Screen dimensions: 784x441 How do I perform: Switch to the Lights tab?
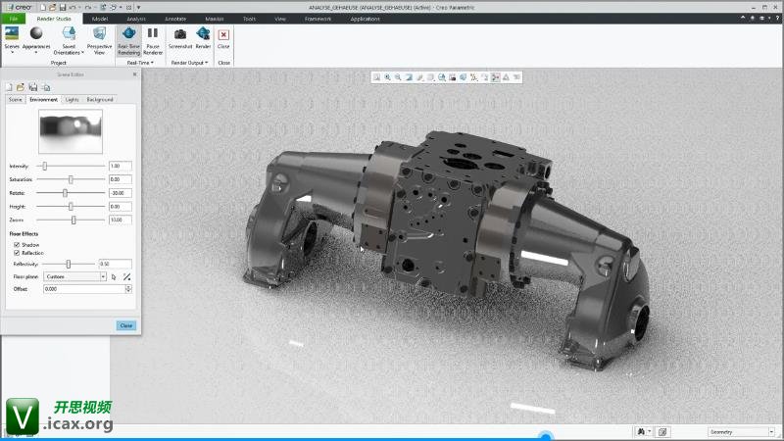point(72,99)
